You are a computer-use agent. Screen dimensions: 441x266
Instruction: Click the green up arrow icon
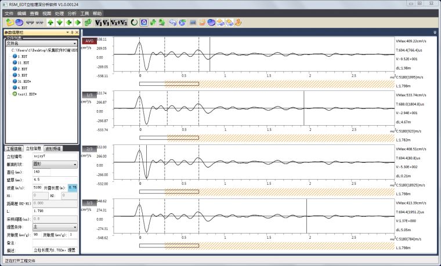point(50,23)
